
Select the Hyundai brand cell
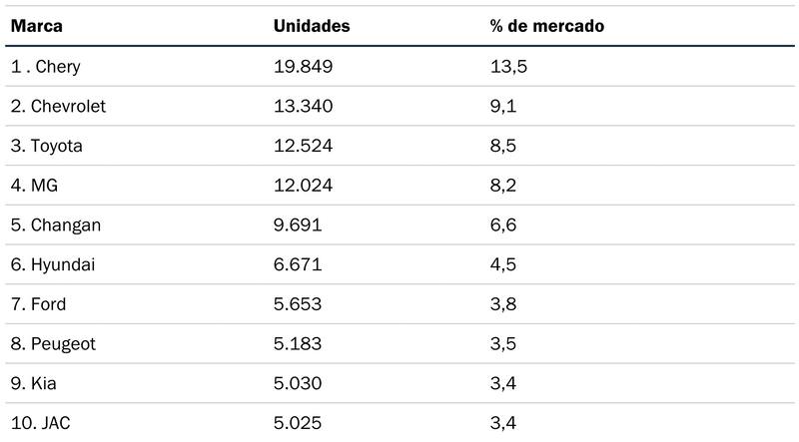coord(53,264)
